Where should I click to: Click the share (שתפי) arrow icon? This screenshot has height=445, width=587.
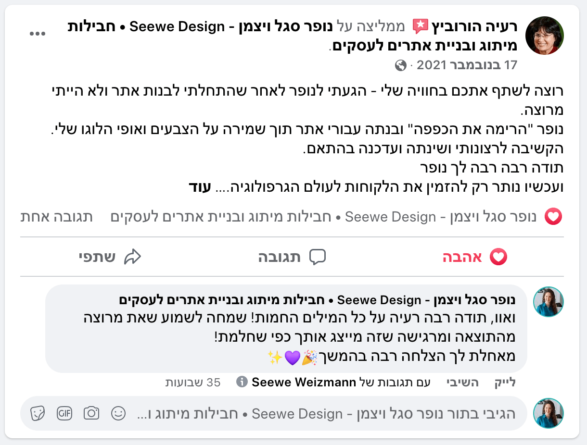131,257
